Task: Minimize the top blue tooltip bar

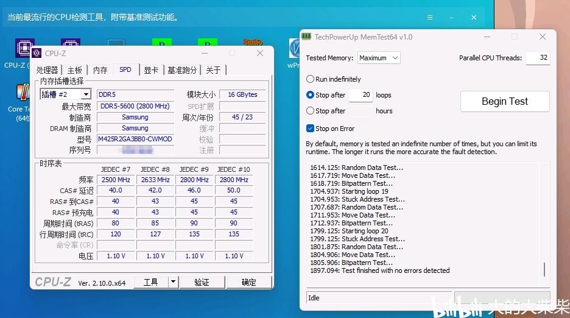Action: click(x=451, y=17)
